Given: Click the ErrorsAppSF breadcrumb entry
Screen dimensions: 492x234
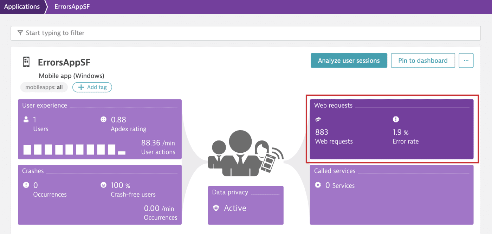Looking at the screenshot, I should click(72, 6).
